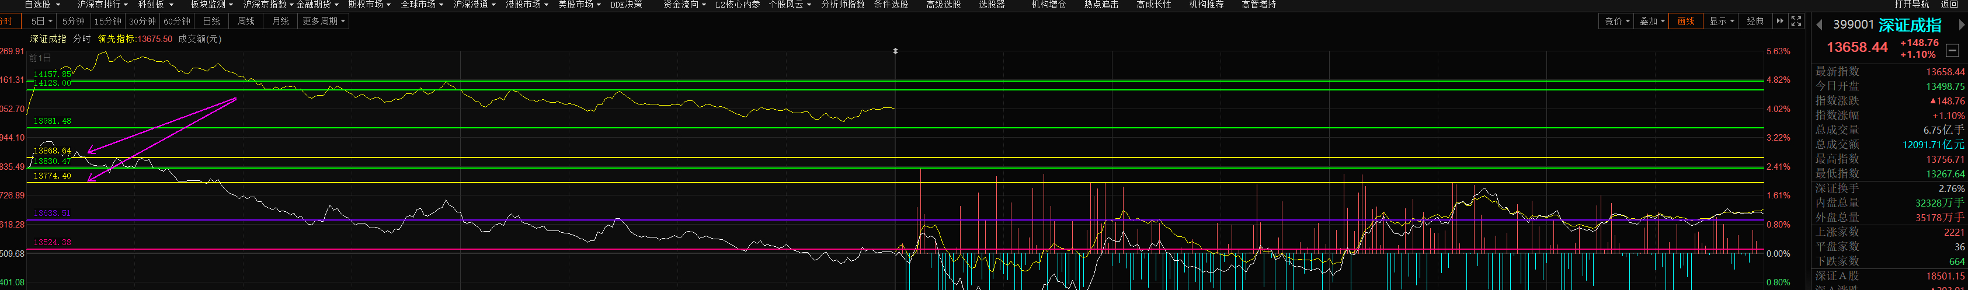The image size is (1968, 290).
Task: Expand the 资金流向 menu
Action: [x=685, y=5]
